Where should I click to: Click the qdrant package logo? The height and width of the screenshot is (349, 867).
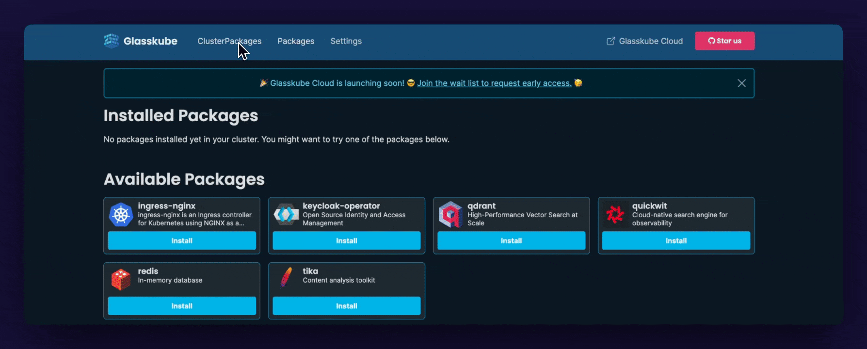coord(450,214)
